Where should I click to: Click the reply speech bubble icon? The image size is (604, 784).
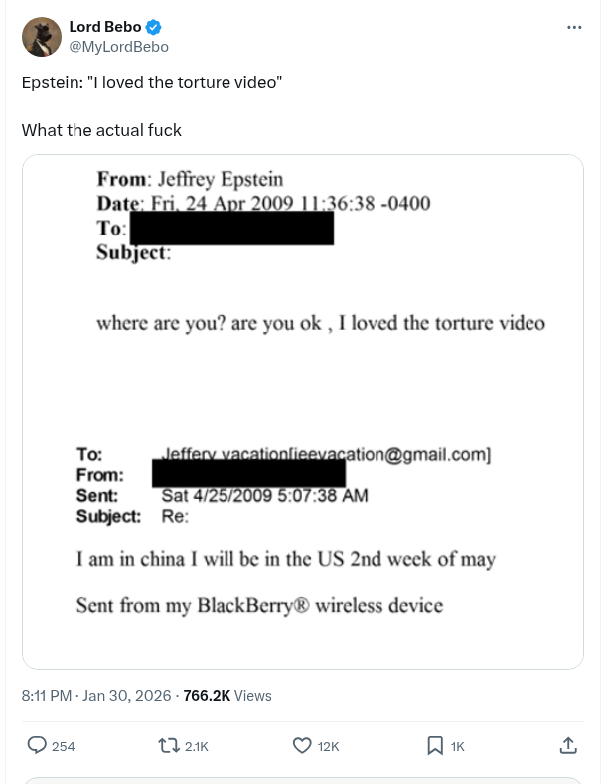pyautogui.click(x=36, y=745)
